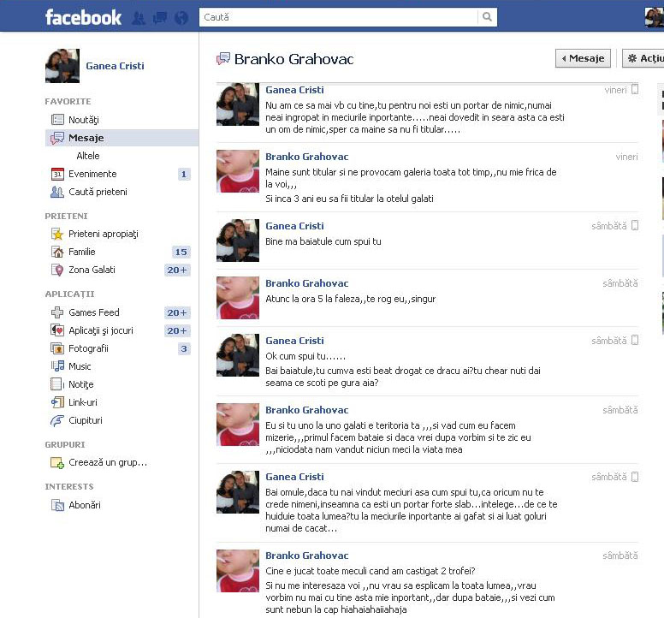
Task: Open Prieteni apropiați star icon
Action: point(57,234)
